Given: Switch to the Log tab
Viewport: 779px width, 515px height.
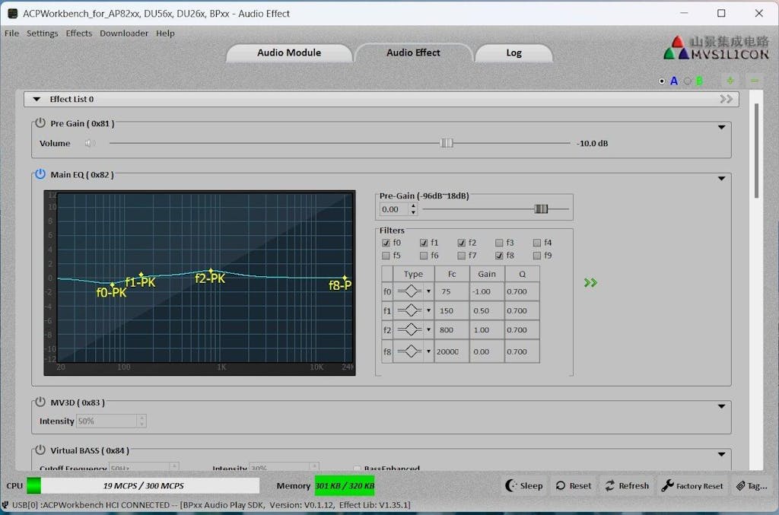Looking at the screenshot, I should [514, 52].
